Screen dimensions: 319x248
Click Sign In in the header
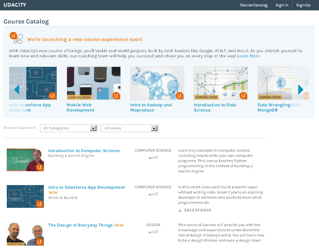[282, 5]
